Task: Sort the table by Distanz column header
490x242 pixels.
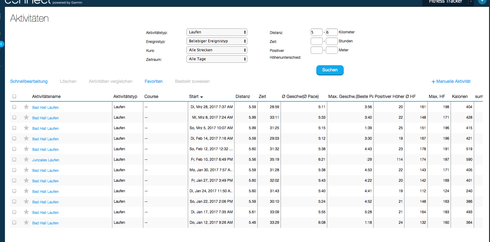Action: 242,96
